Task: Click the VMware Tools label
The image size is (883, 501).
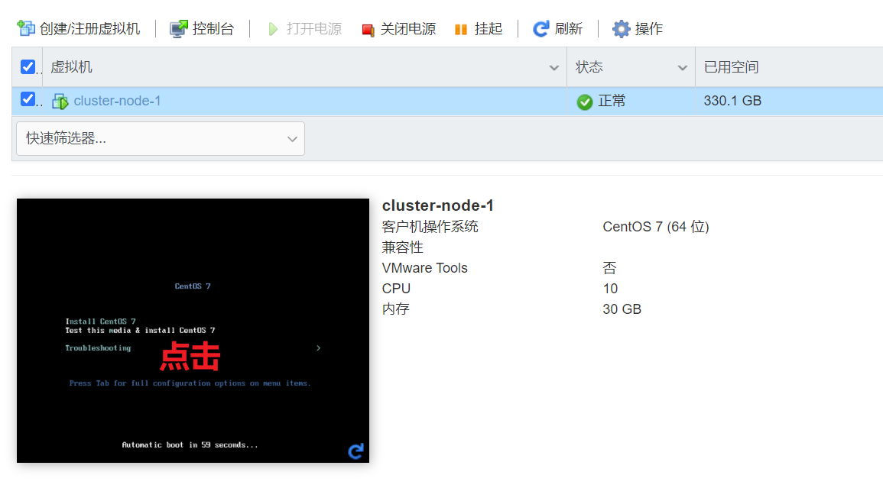Action: click(424, 268)
